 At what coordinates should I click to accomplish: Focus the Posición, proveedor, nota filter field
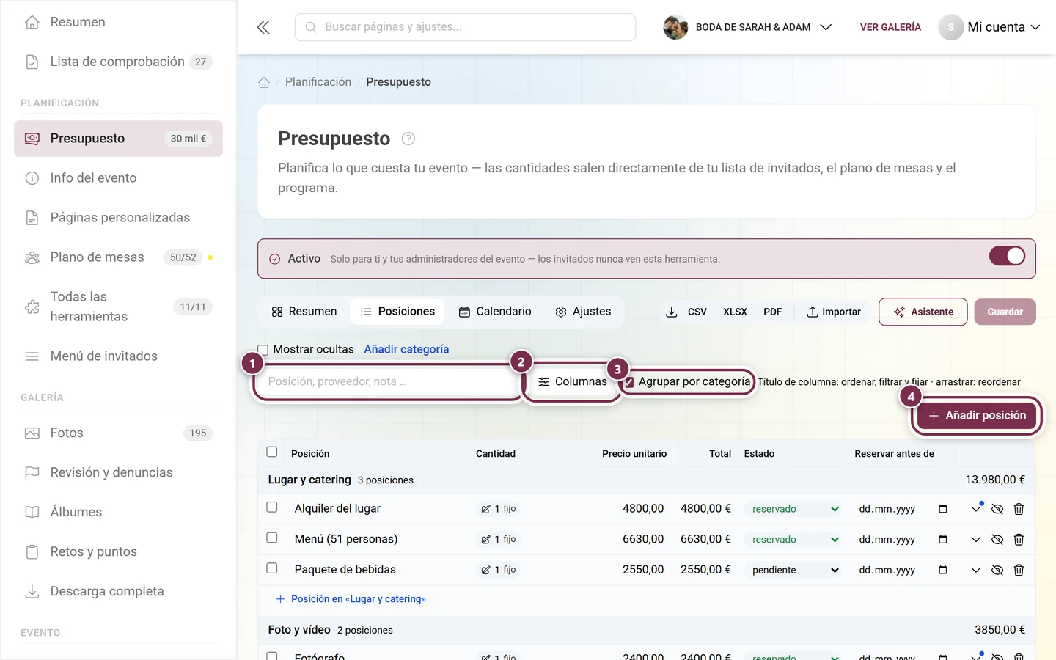pyautogui.click(x=387, y=382)
